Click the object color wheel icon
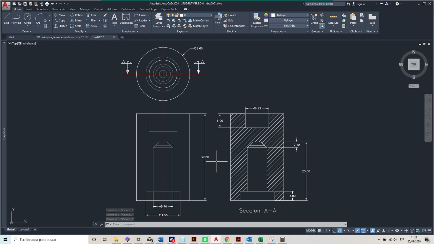Viewport: 434px width, 244px height. coord(266,15)
